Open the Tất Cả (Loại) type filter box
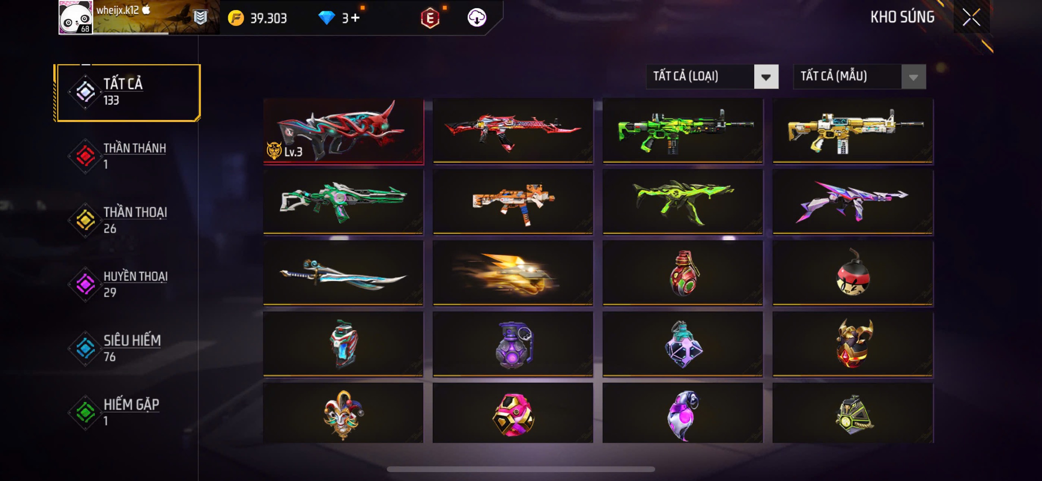The width and height of the screenshot is (1042, 481). click(x=712, y=77)
